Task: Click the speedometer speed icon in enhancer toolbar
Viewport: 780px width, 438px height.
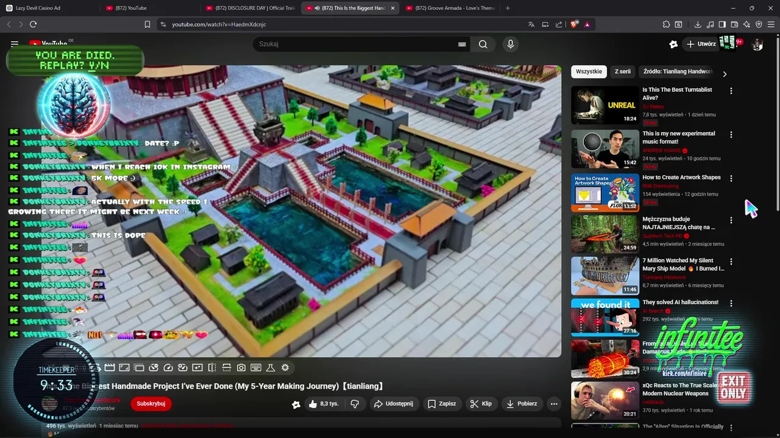Action: point(168,367)
